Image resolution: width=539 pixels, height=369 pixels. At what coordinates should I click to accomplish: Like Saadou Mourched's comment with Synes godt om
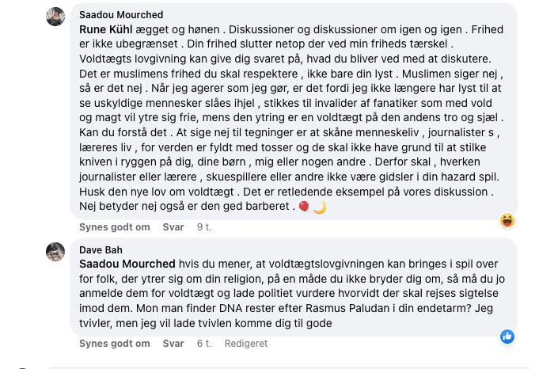point(115,227)
